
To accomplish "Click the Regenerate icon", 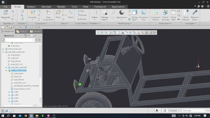I will pyautogui.click(x=5, y=12).
